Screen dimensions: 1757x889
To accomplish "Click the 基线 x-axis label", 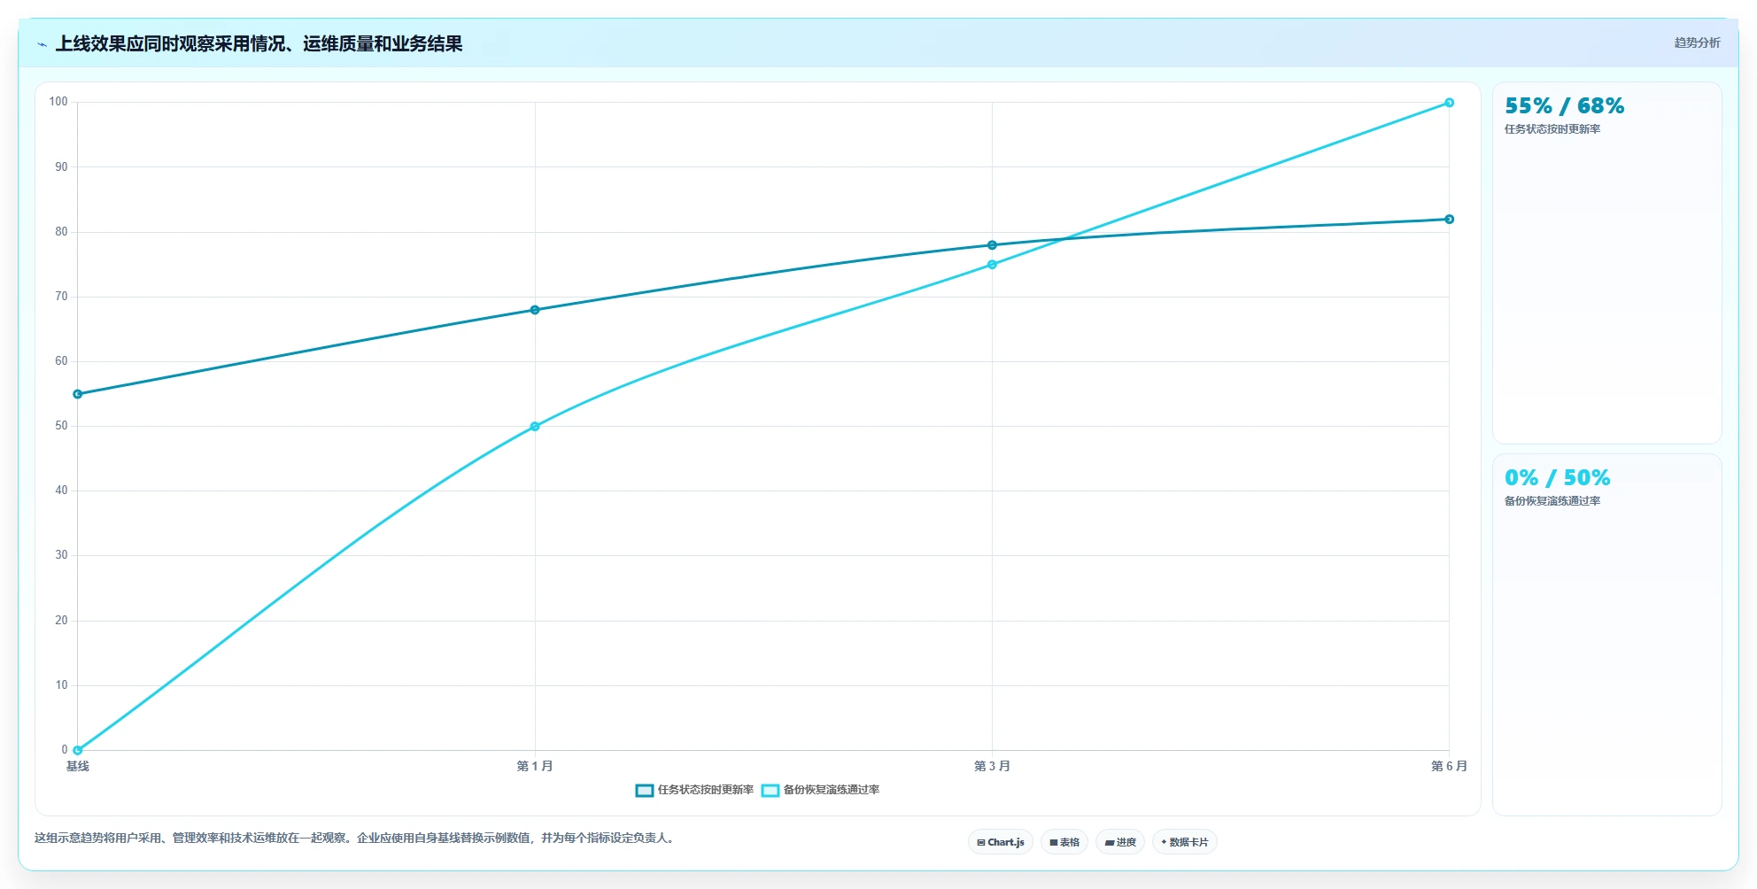I will (x=78, y=766).
